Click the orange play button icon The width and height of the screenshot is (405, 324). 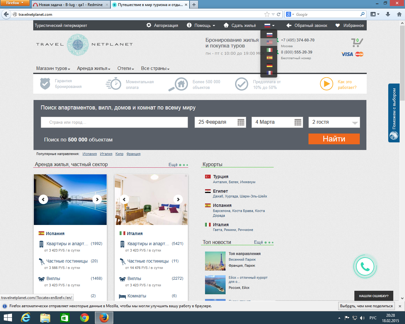point(326,84)
